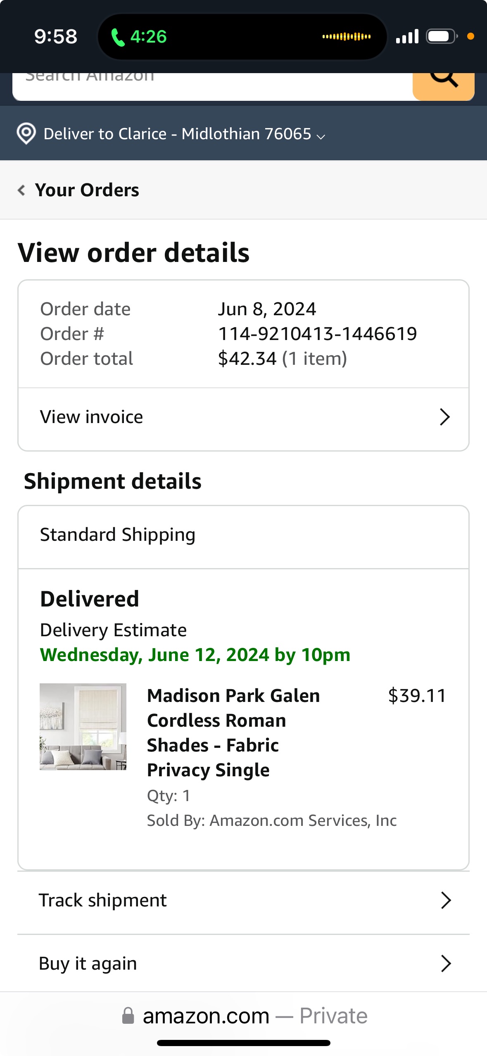The width and height of the screenshot is (487, 1056).
Task: Open the Roman shades product thumbnail
Action: coord(83,726)
